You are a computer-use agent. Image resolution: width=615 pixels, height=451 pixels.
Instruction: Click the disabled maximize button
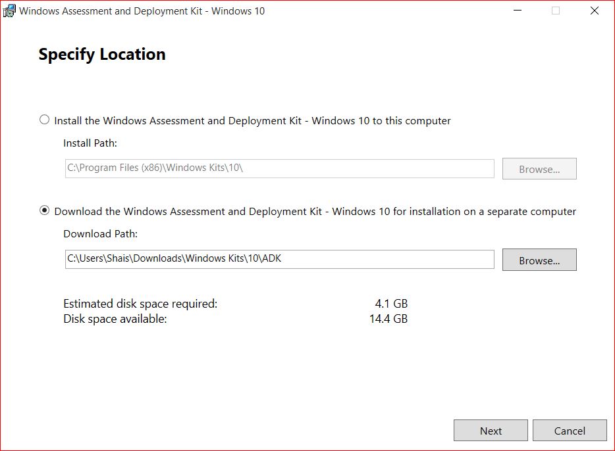click(x=556, y=11)
